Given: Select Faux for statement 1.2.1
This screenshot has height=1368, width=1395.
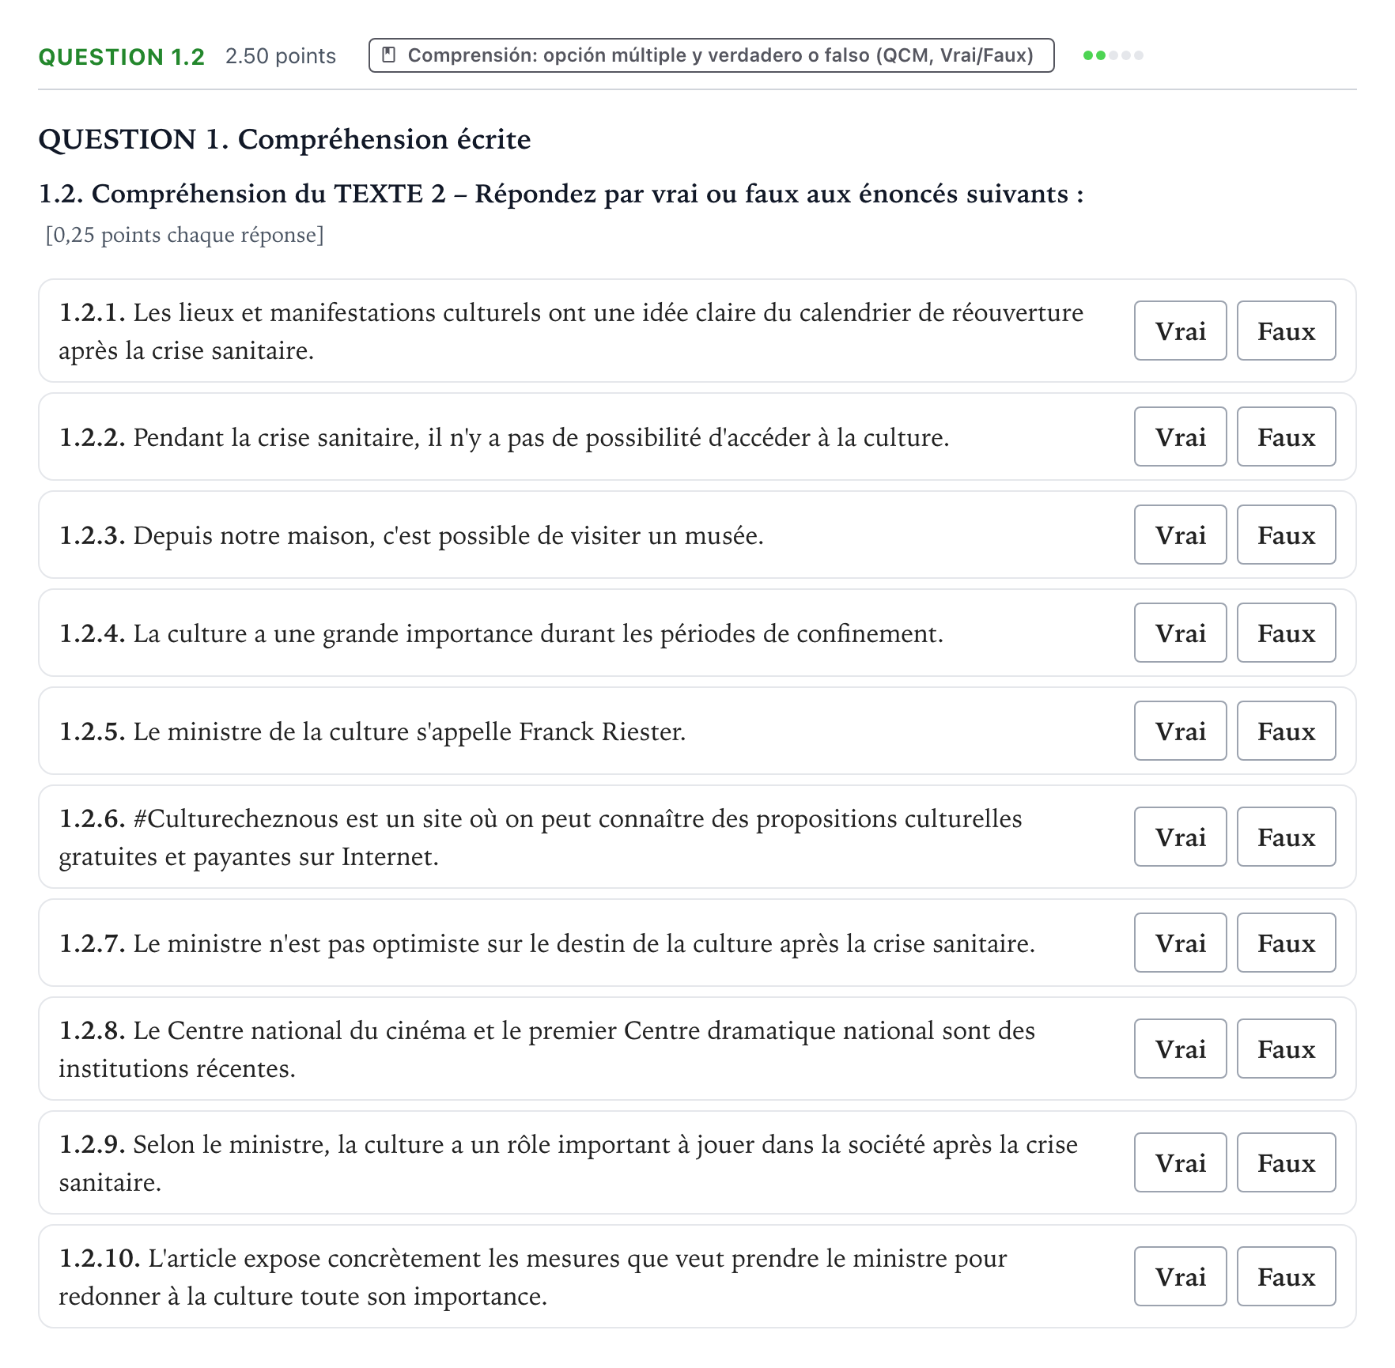Looking at the screenshot, I should click(x=1286, y=331).
